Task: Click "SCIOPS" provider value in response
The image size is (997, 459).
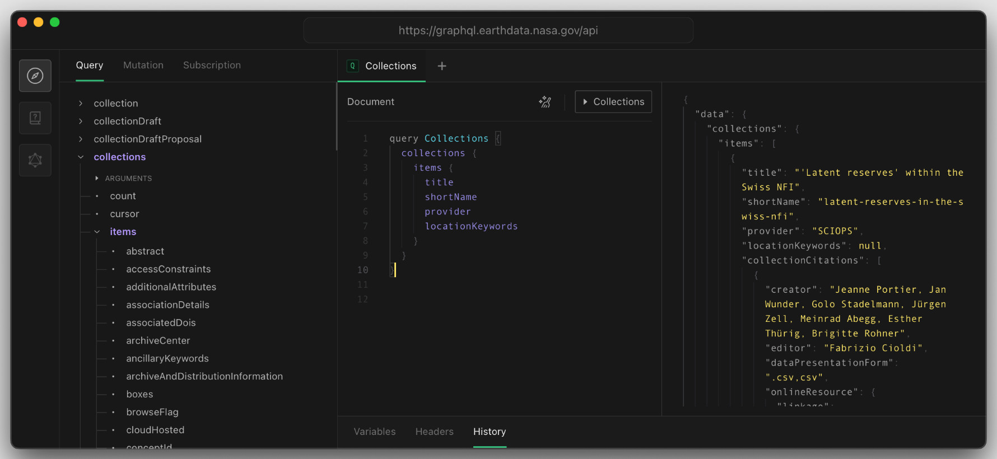Action: click(835, 231)
